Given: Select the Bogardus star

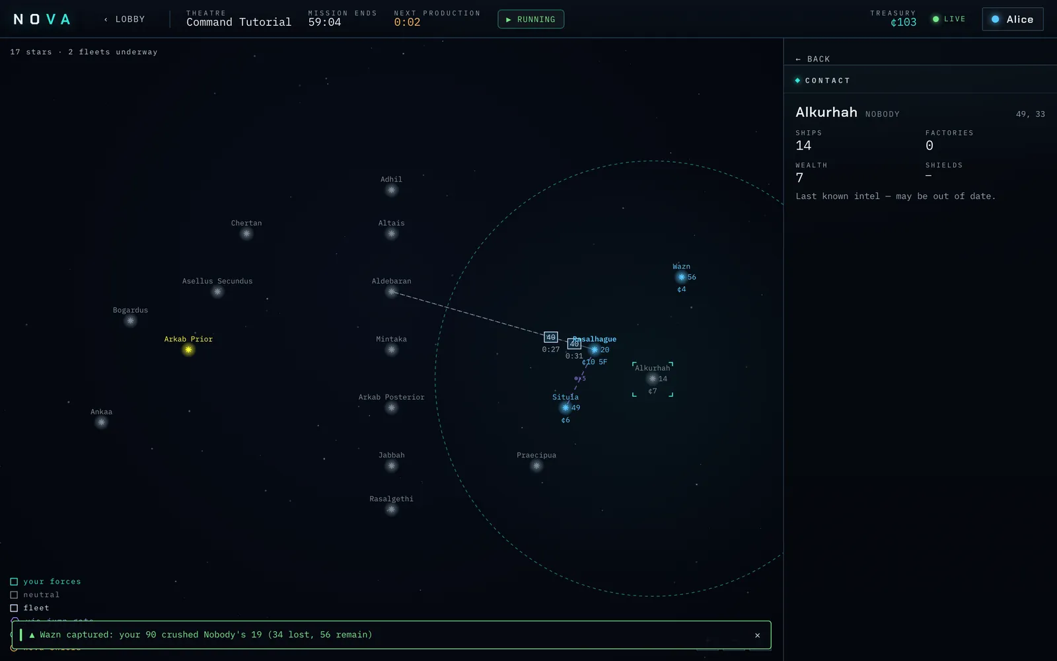Looking at the screenshot, I should [x=130, y=321].
